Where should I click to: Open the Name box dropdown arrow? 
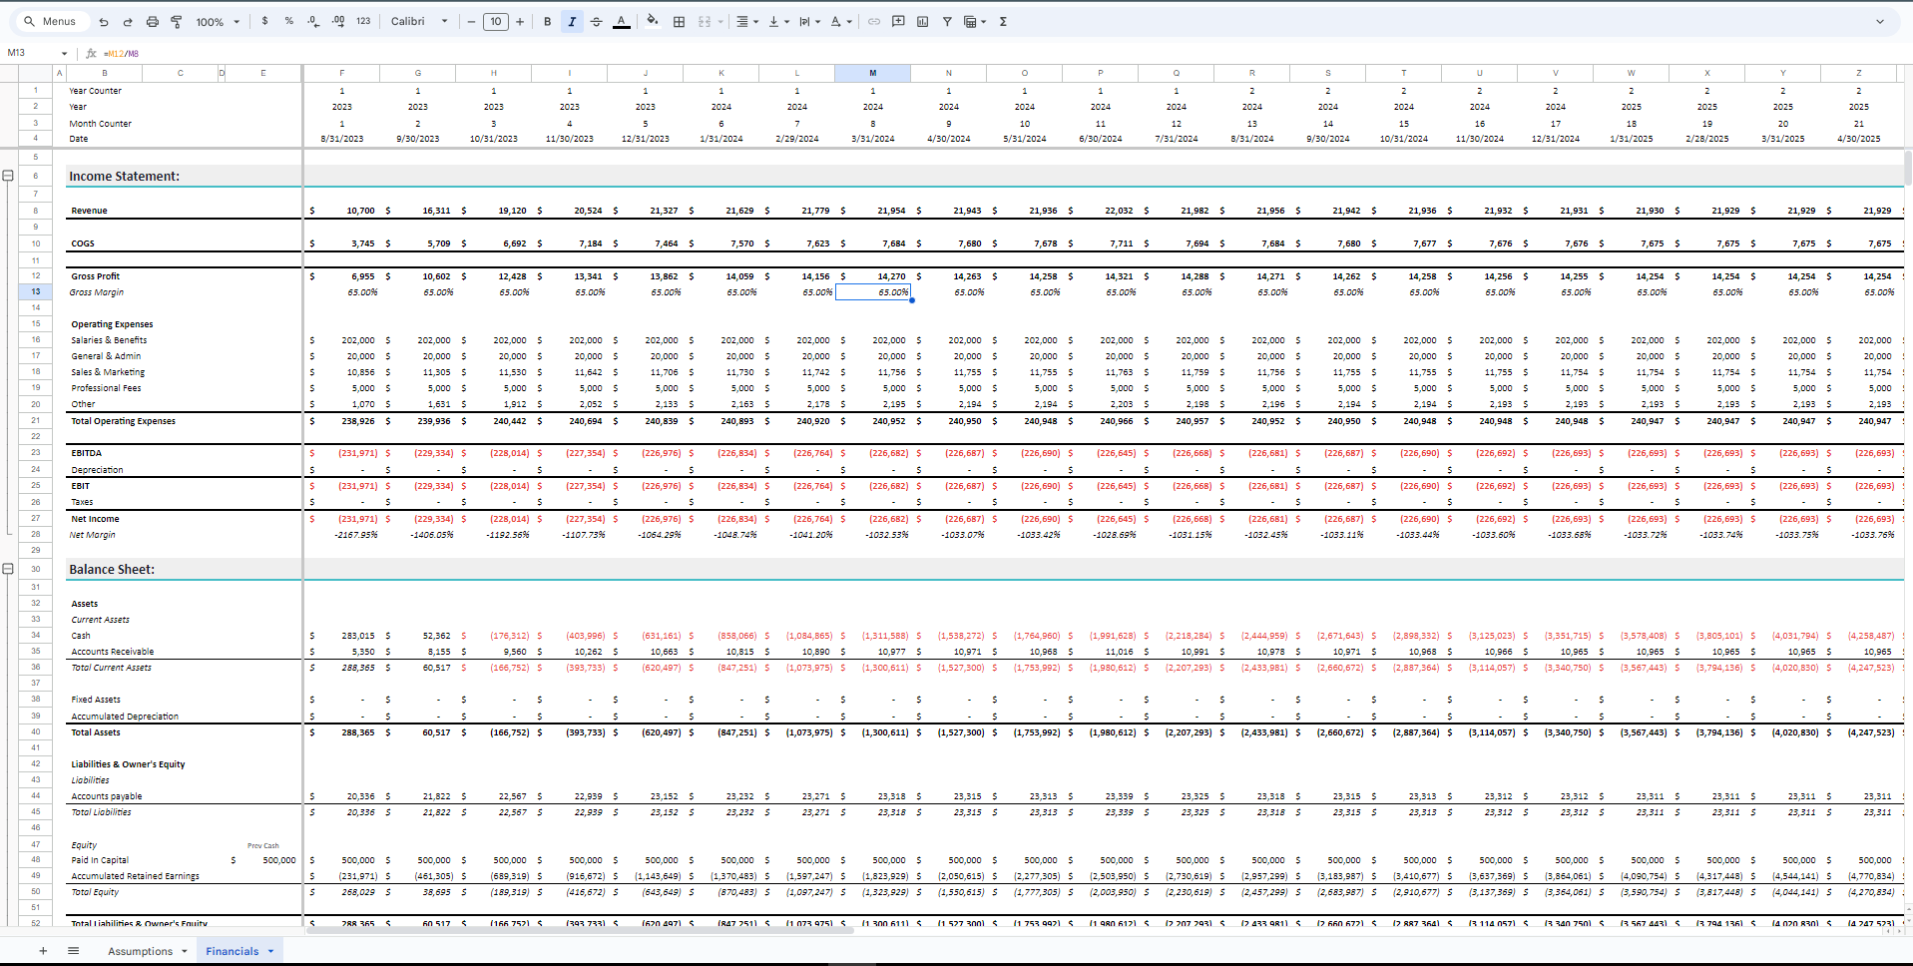click(64, 53)
